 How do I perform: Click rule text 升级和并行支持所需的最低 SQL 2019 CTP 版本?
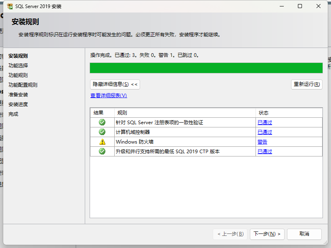coord(168,152)
